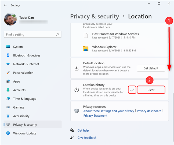Click the Apps icon in sidebar
Image resolution: width=174 pixels, height=145 pixels.
click(8, 81)
